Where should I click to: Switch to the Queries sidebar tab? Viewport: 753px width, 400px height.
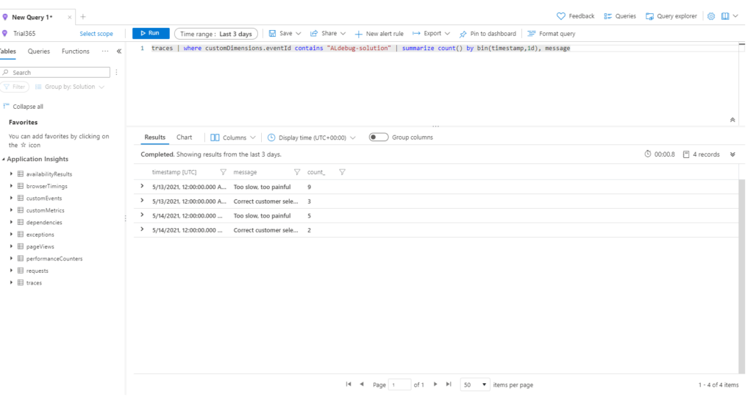coord(39,51)
